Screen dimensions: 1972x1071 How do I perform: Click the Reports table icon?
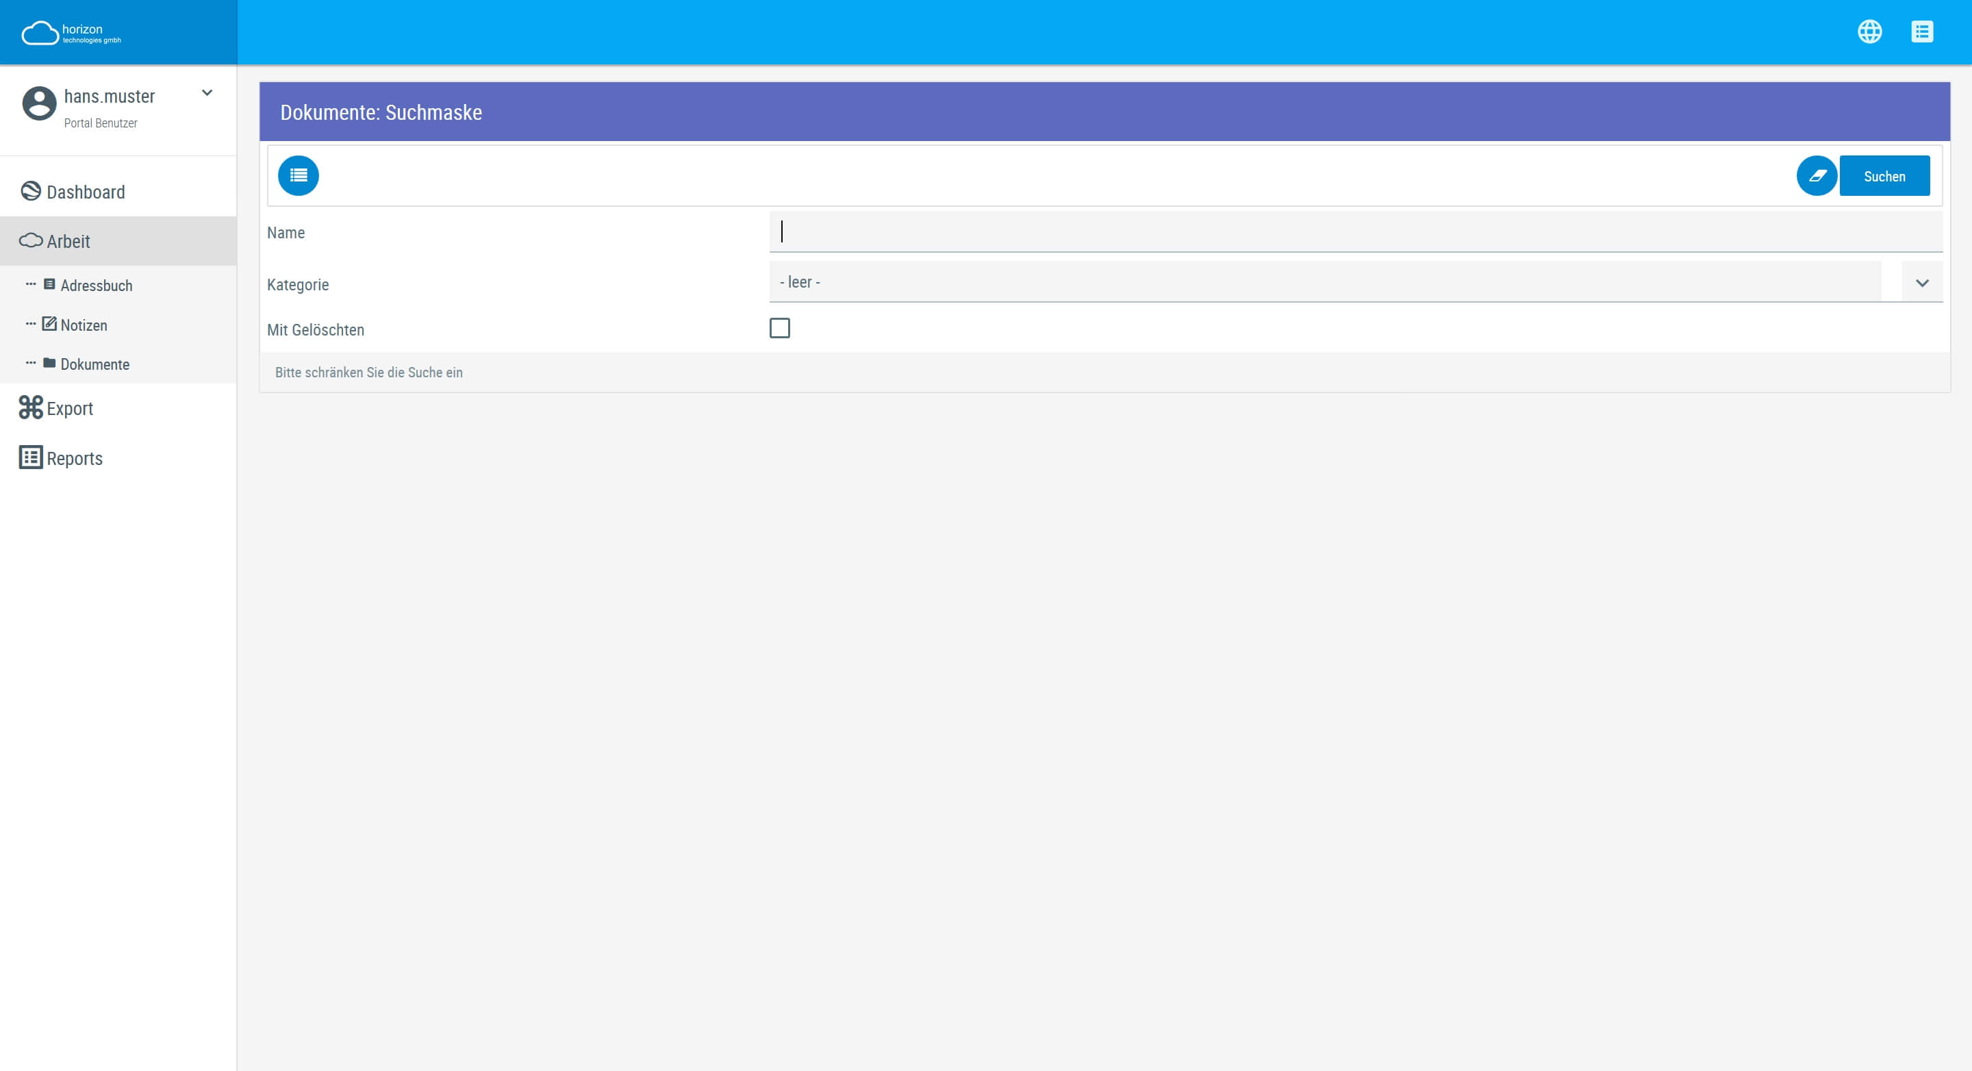(31, 457)
